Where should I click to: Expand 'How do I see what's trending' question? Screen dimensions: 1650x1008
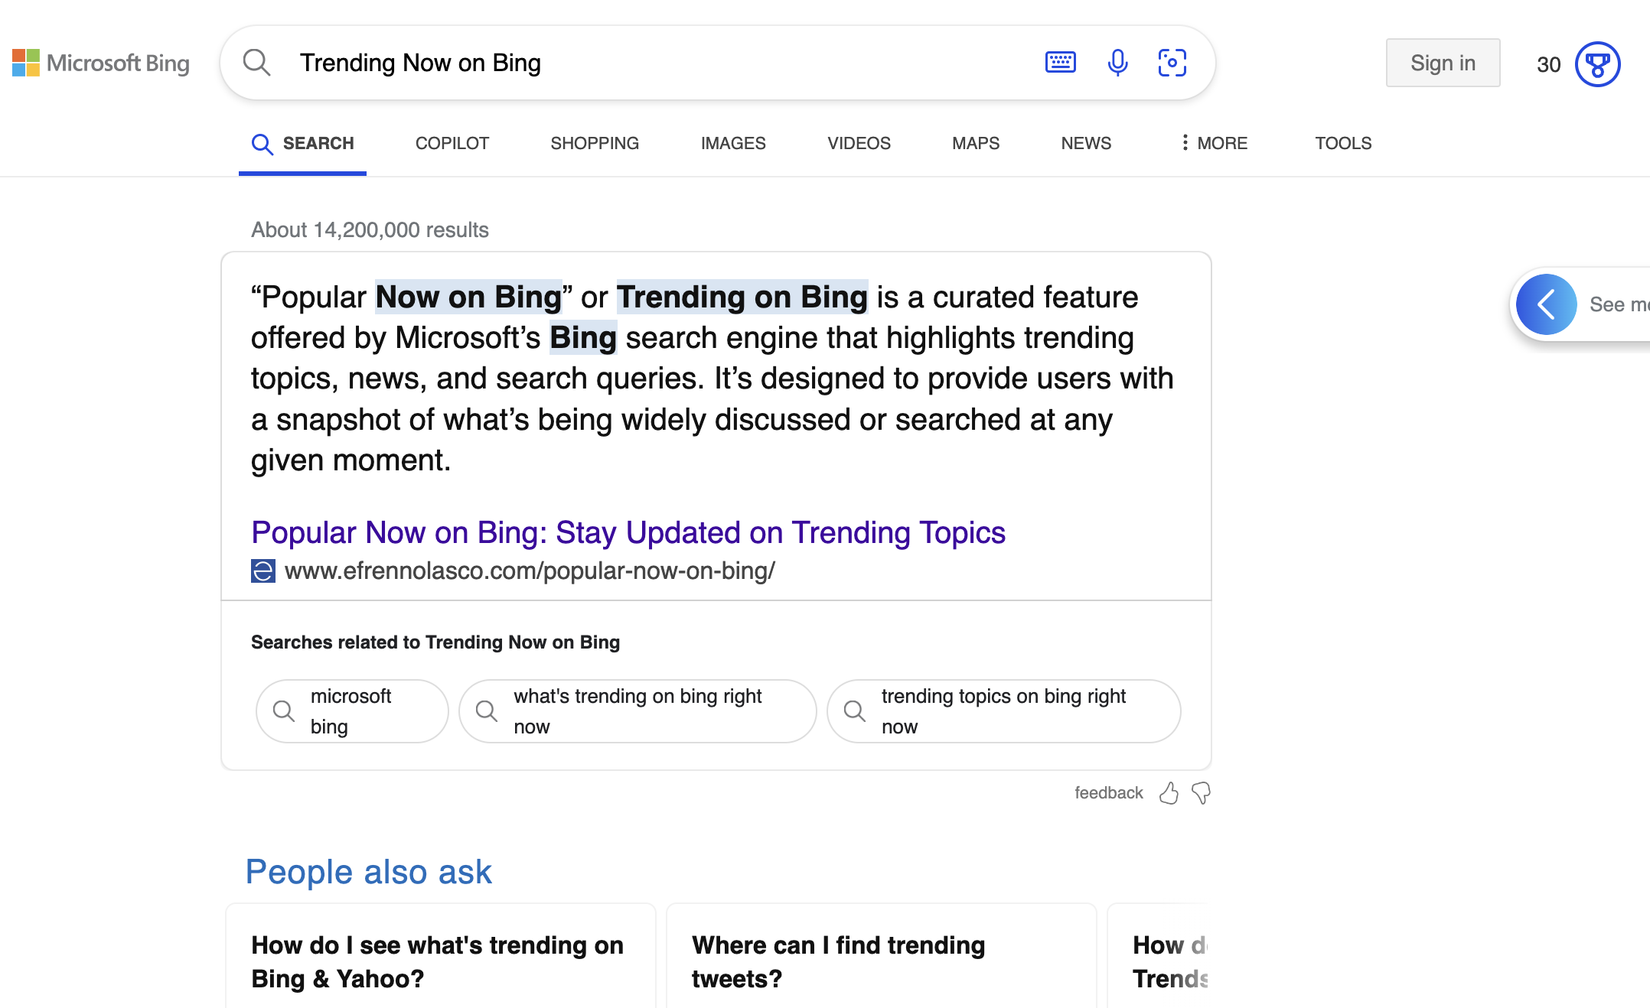click(440, 961)
